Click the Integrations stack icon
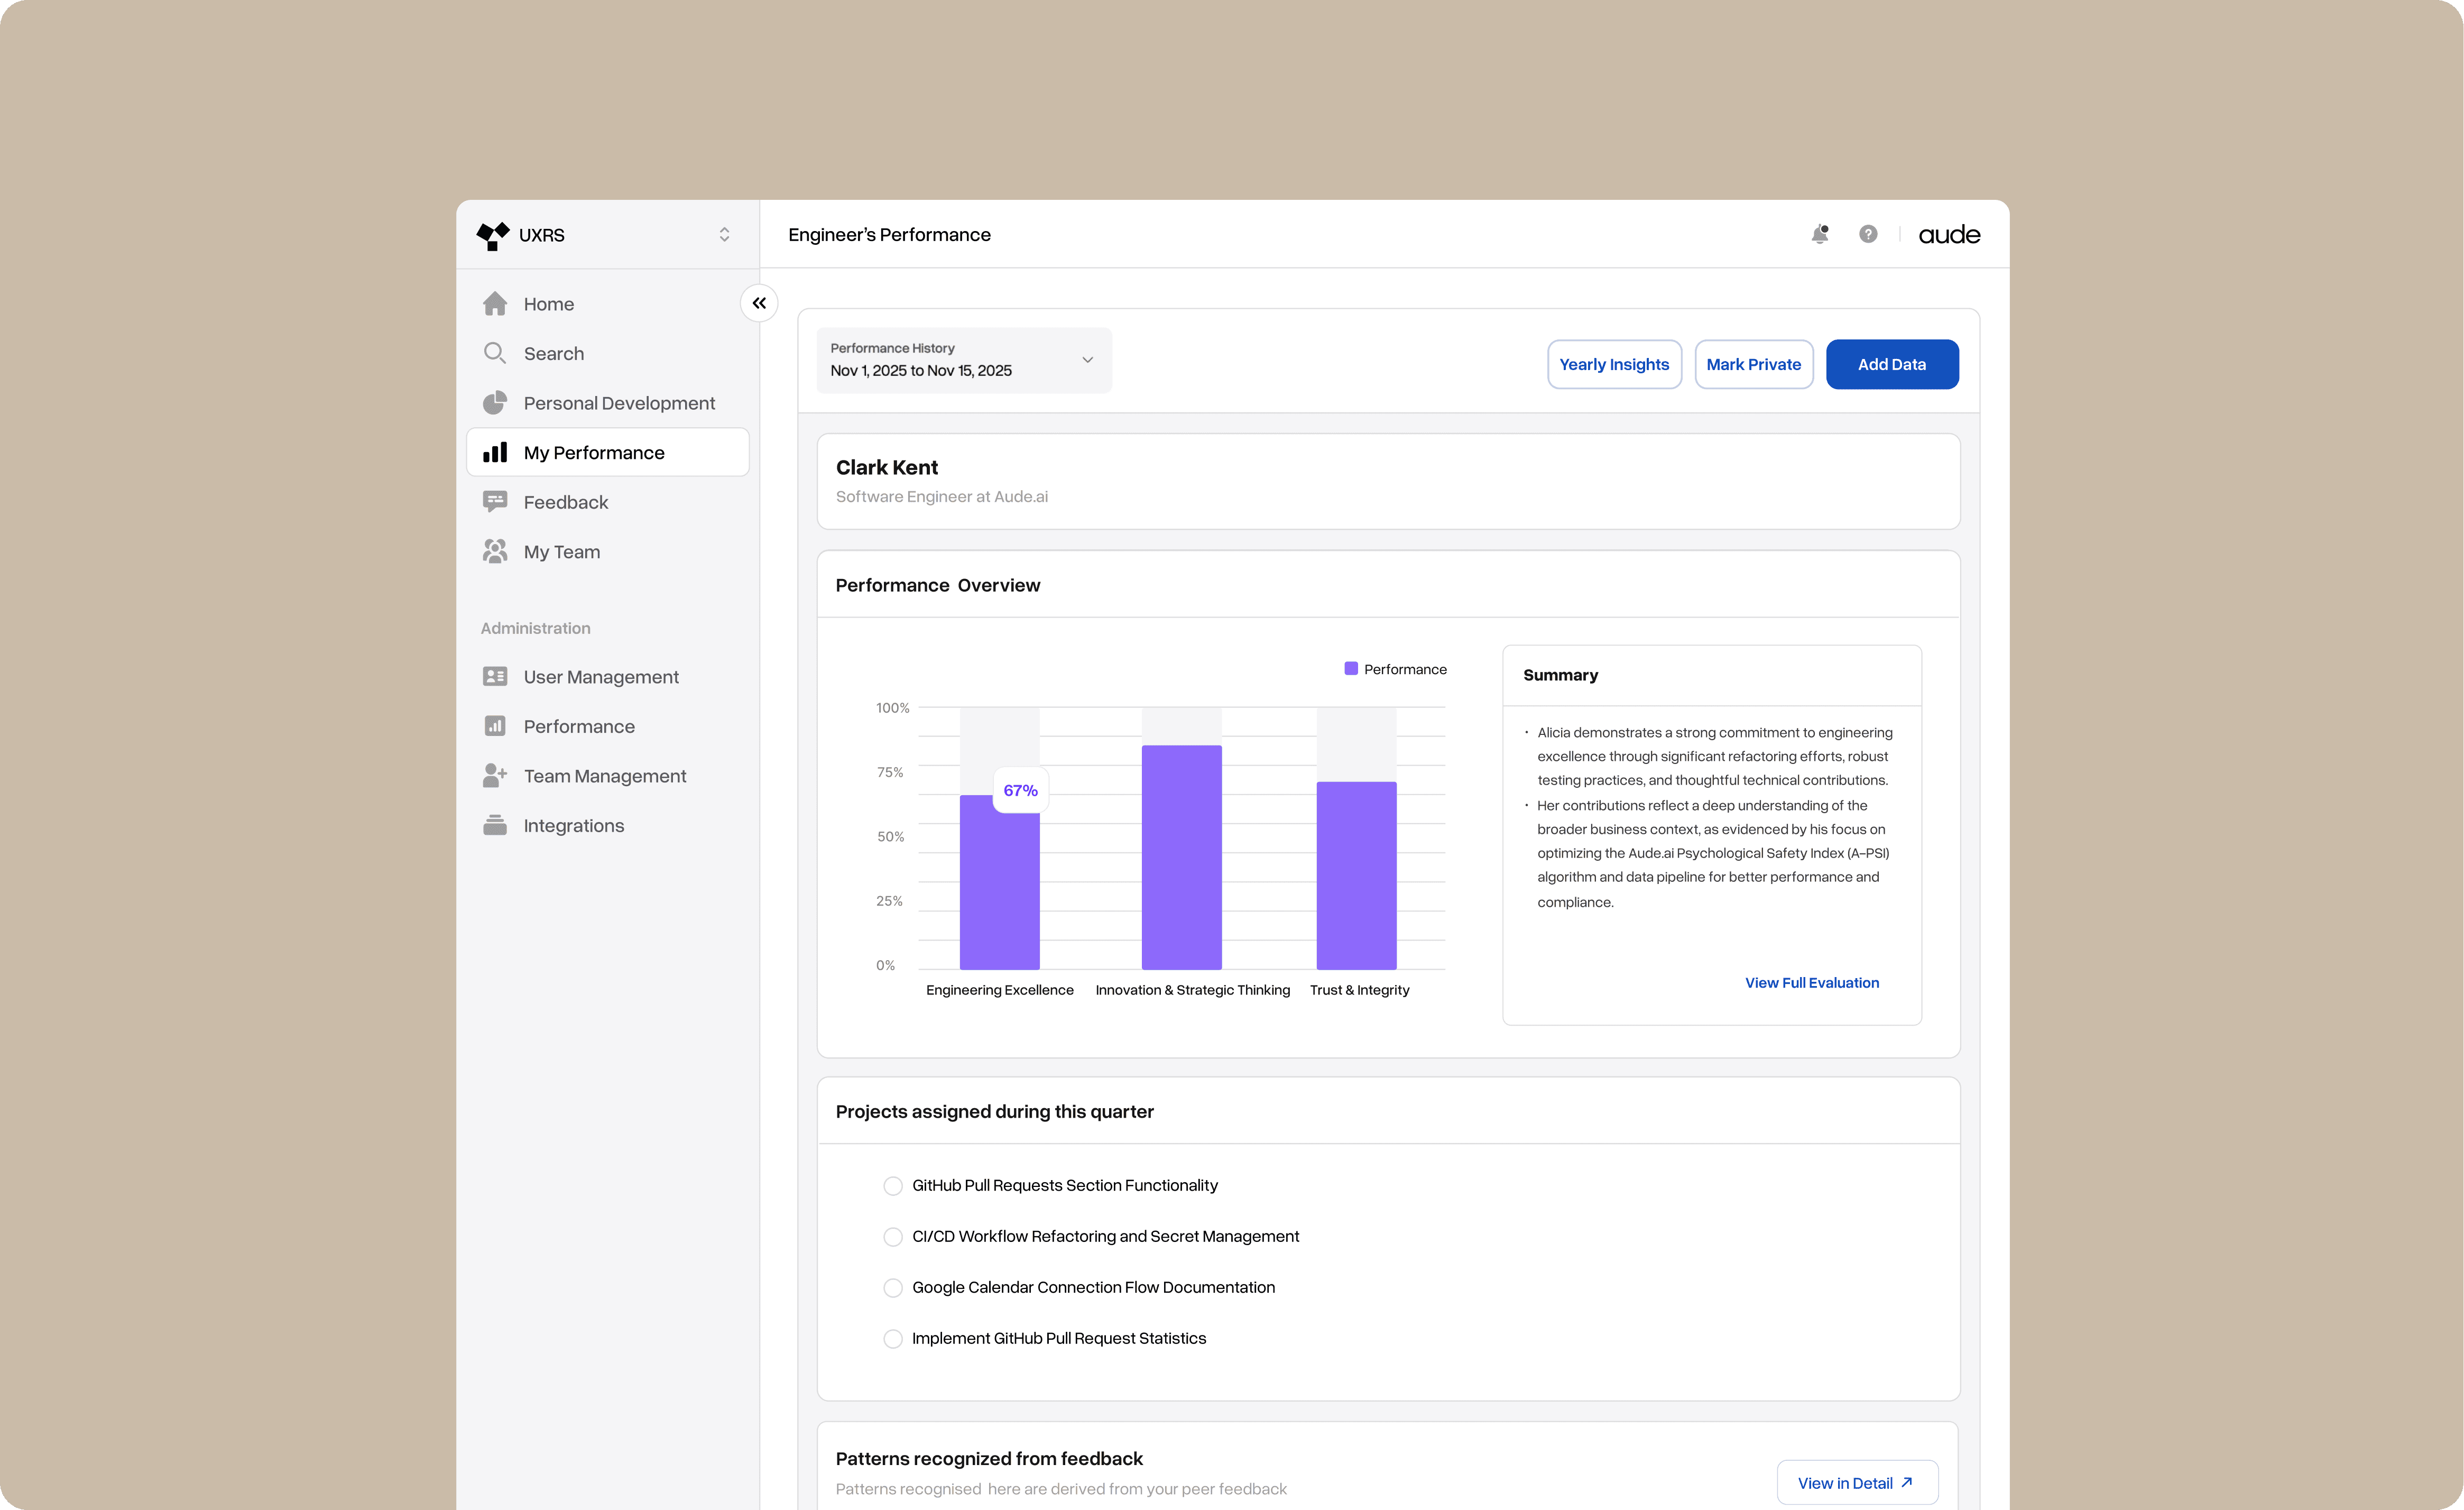 click(495, 826)
